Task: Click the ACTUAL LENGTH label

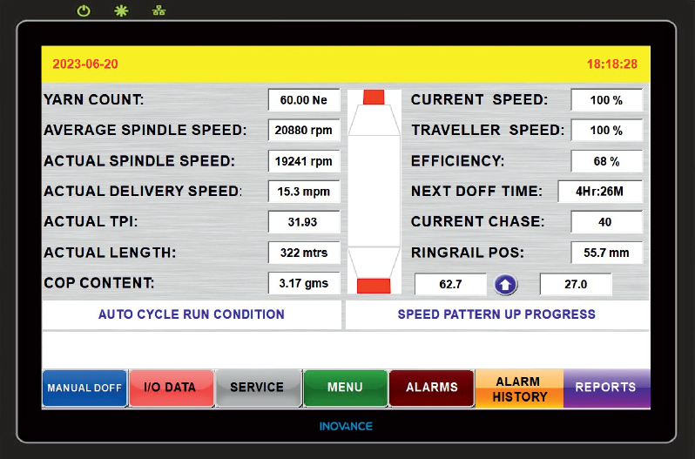Action: (x=110, y=253)
